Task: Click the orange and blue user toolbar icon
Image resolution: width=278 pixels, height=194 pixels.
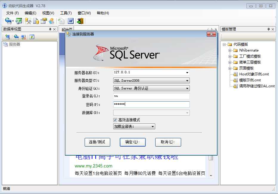Action: pos(52,21)
